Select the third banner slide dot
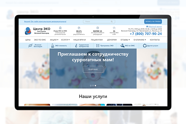 [95, 86]
